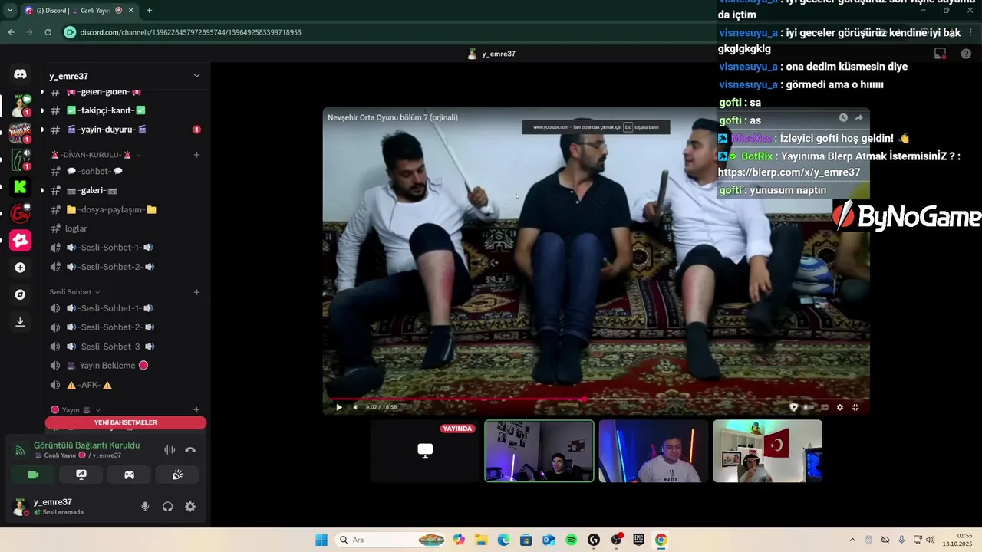Open the download apps arrow icon
Screen dimensions: 982x552
coord(20,322)
